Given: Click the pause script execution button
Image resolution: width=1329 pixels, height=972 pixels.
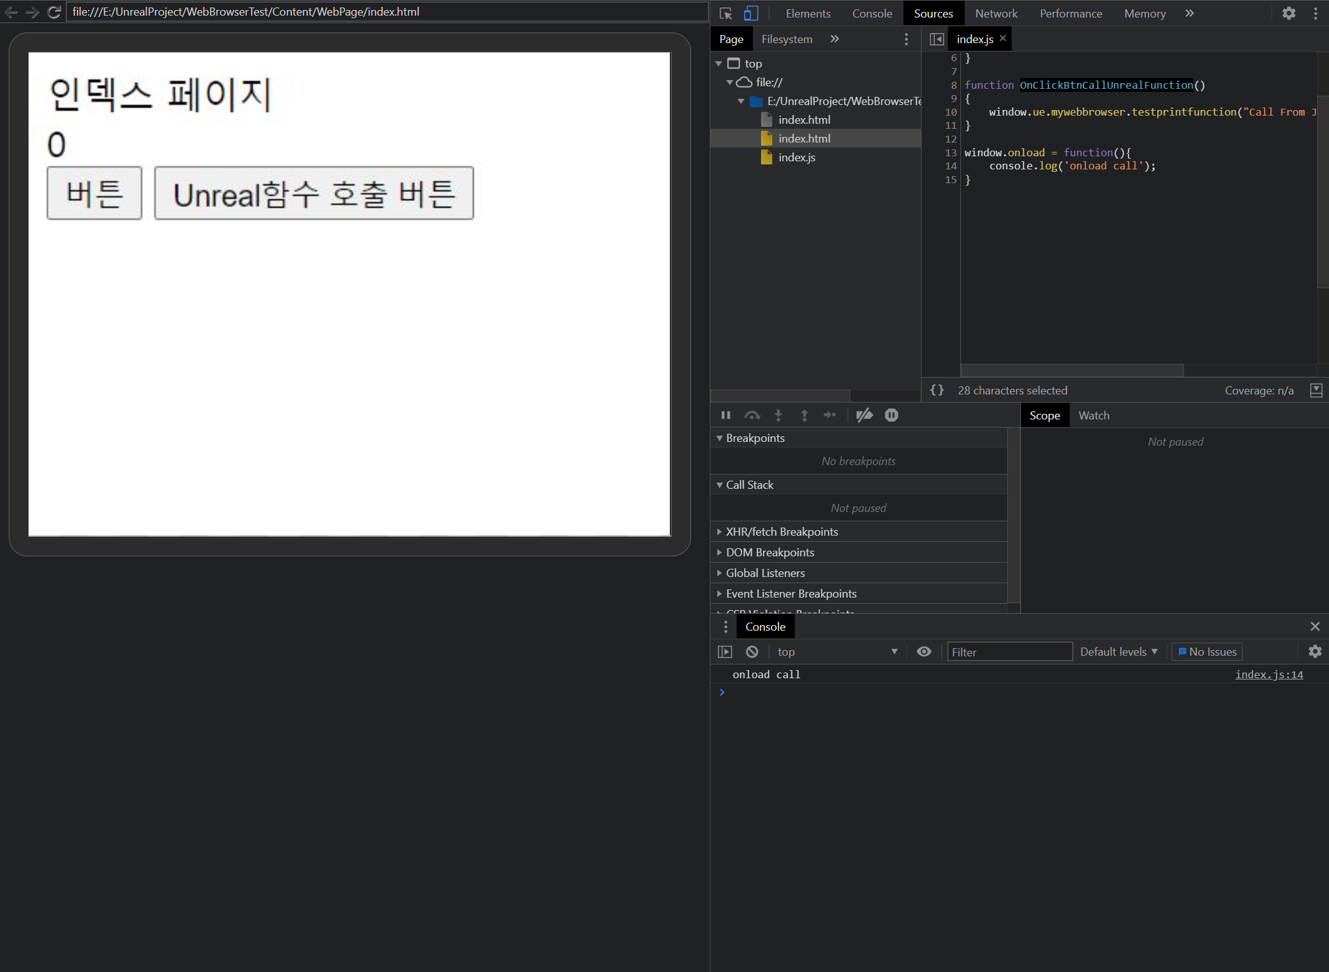Looking at the screenshot, I should click(725, 415).
